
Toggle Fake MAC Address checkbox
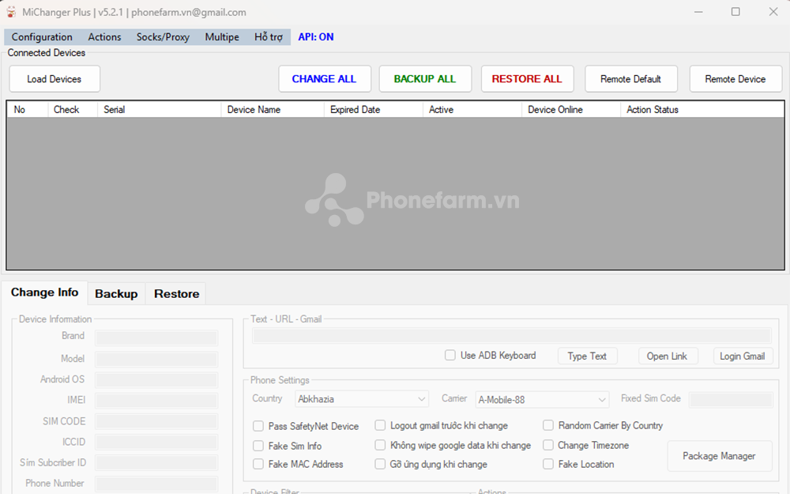click(258, 464)
